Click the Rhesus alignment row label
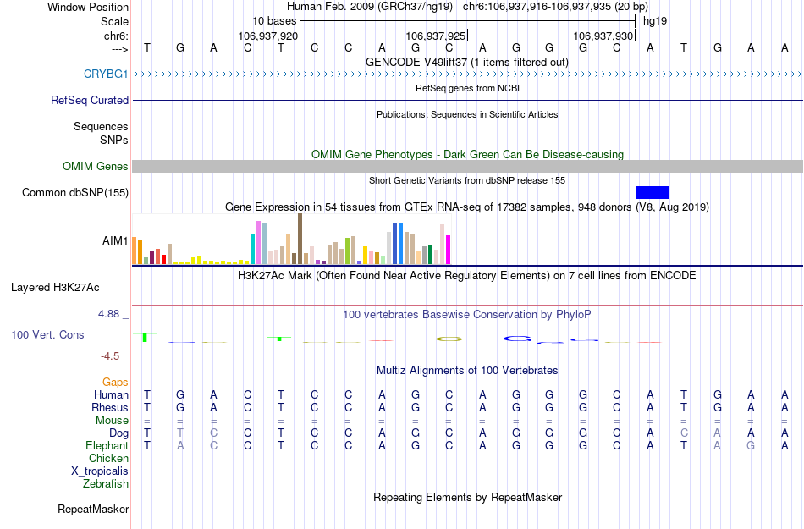Screen dimensions: 804x529 (x=110, y=407)
